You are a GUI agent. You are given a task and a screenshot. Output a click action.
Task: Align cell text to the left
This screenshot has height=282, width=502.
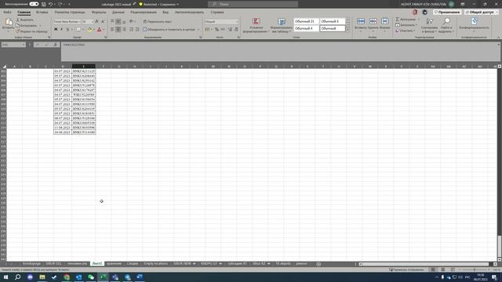(112, 30)
